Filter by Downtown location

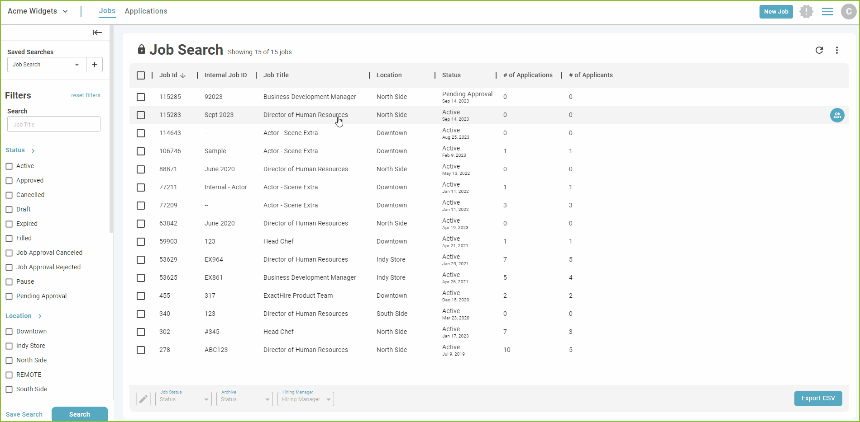(x=9, y=332)
